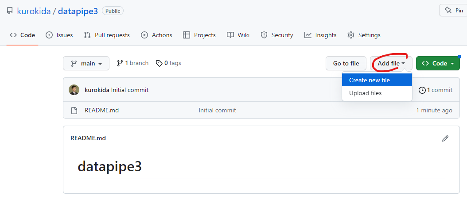
Task: Open the Pull requests tab
Action: (107, 35)
